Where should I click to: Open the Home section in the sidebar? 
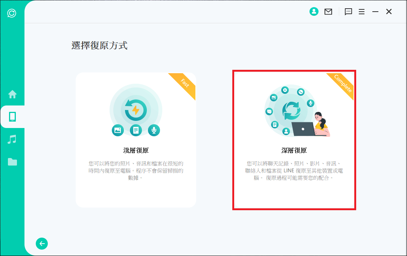[12, 95]
